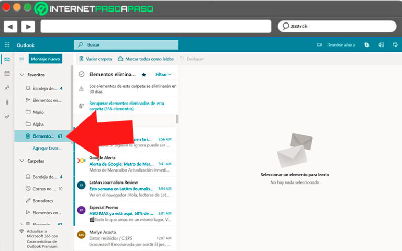
Task: Collapse the Carpetas section
Action: click(x=21, y=161)
